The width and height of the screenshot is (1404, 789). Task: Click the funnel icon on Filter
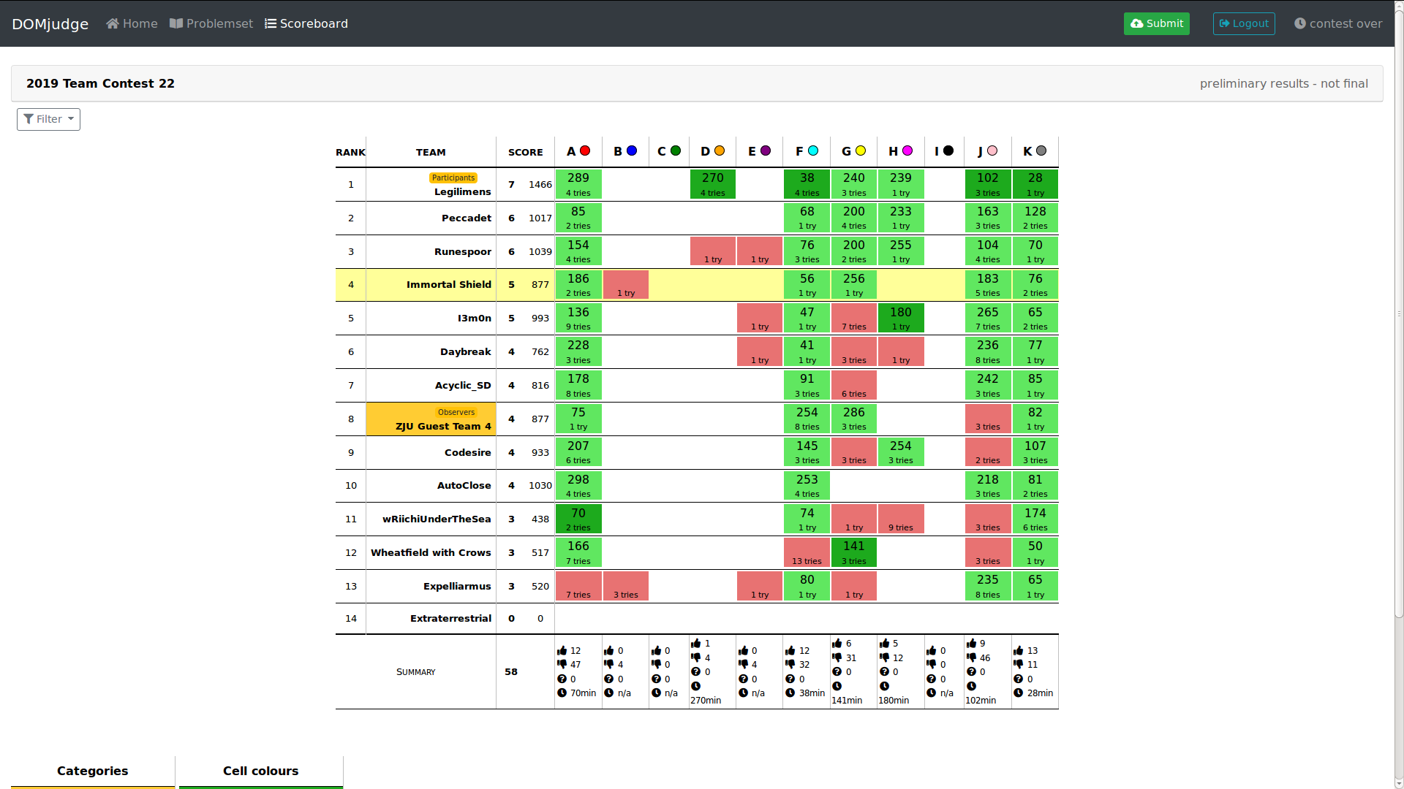click(29, 119)
